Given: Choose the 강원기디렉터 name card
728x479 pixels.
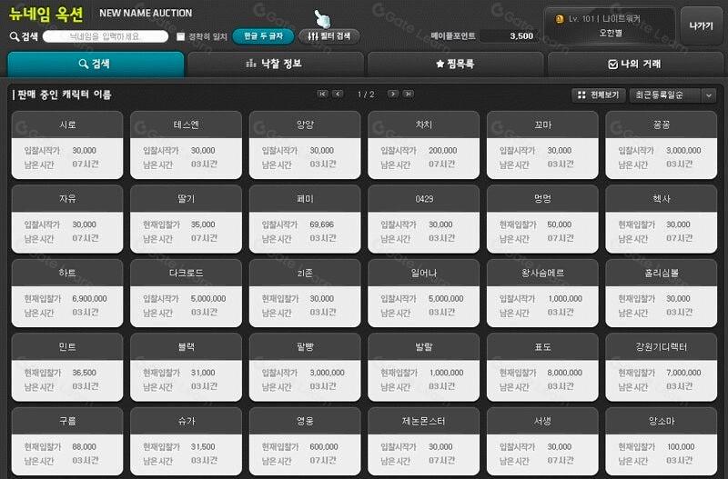Looking at the screenshot, I should coord(662,367).
